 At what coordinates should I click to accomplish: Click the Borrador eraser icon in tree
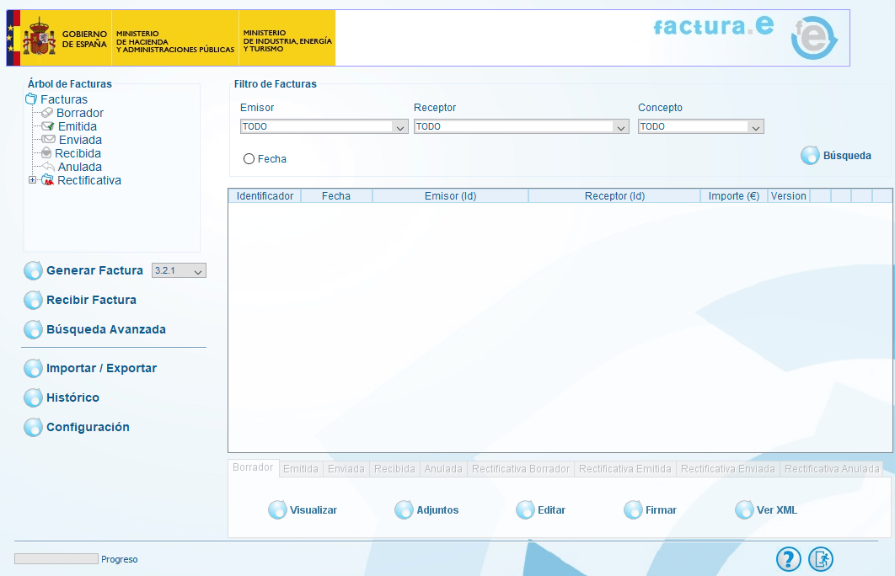(47, 112)
